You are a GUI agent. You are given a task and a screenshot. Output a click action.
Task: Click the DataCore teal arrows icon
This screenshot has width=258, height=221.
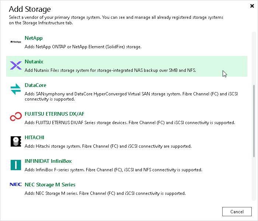coord(15,89)
